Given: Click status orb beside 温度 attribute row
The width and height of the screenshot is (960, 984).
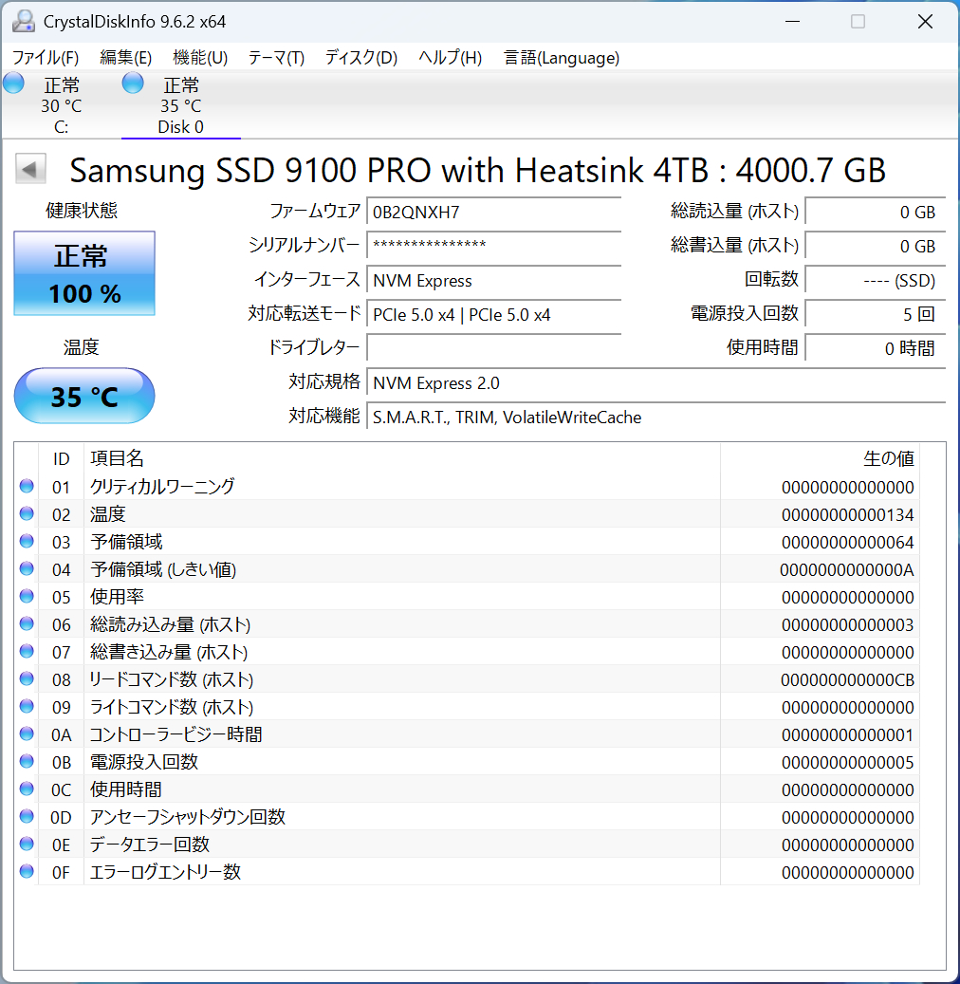Looking at the screenshot, I should coord(27,514).
